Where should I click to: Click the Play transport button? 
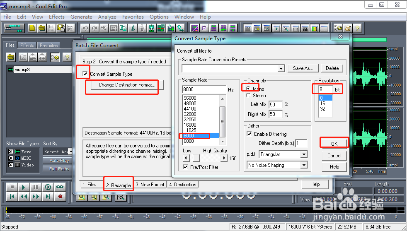(24, 187)
